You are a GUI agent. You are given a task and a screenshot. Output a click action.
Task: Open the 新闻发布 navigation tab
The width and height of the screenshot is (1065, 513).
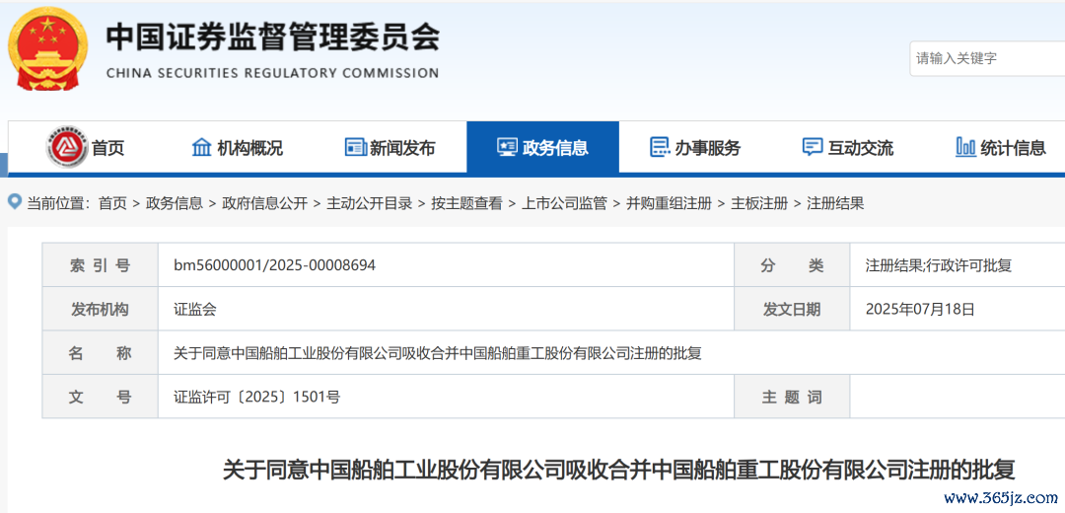pyautogui.click(x=390, y=147)
